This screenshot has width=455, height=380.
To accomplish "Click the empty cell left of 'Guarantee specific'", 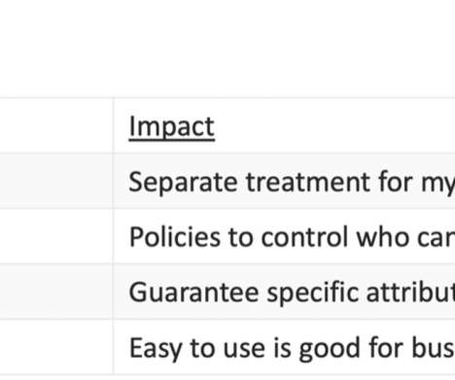I will click(x=56, y=292).
